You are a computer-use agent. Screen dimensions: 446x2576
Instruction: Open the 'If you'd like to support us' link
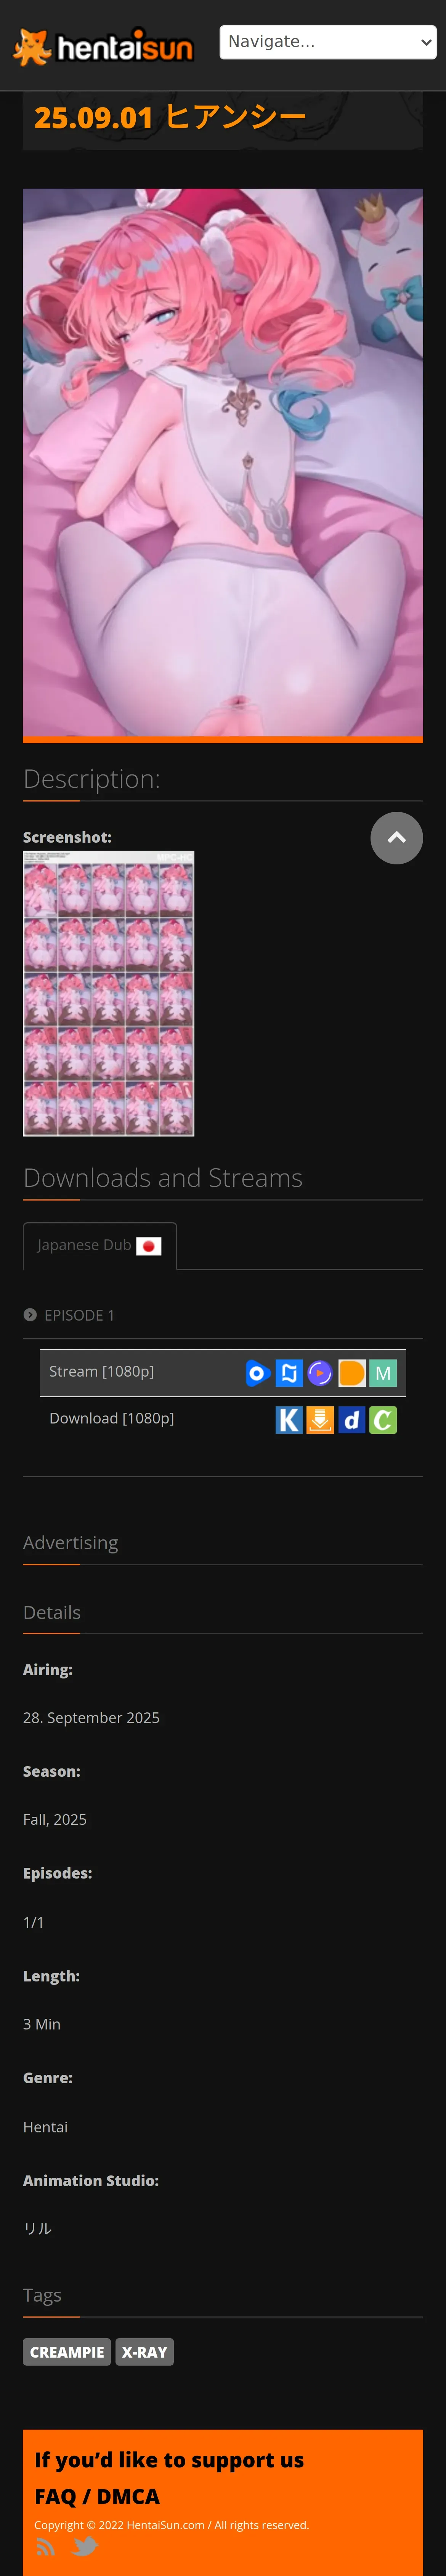coord(169,2460)
